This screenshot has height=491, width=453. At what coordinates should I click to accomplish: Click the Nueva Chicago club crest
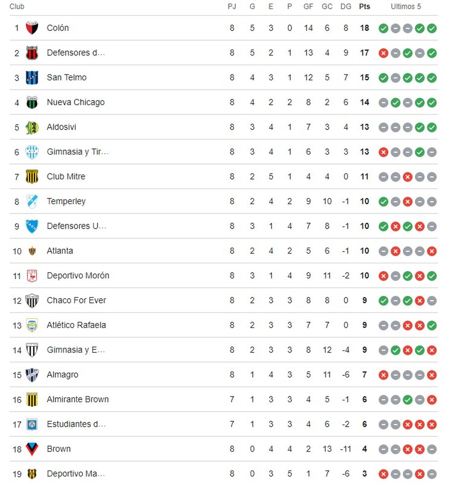tap(32, 102)
